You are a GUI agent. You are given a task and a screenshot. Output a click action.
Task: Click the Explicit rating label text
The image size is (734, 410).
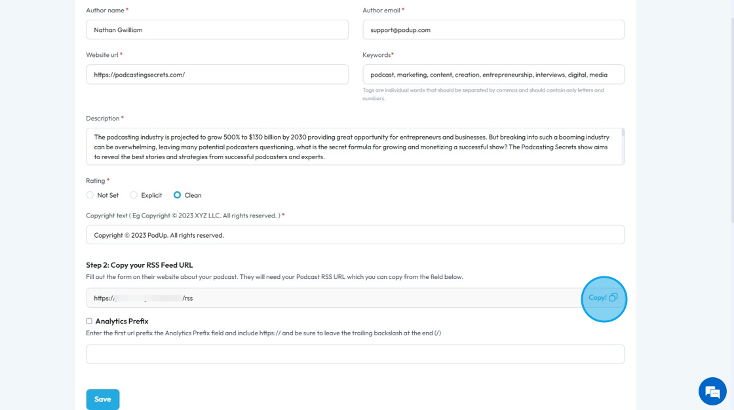tap(151, 195)
